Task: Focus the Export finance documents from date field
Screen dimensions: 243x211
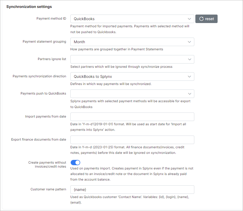Action: [132, 140]
